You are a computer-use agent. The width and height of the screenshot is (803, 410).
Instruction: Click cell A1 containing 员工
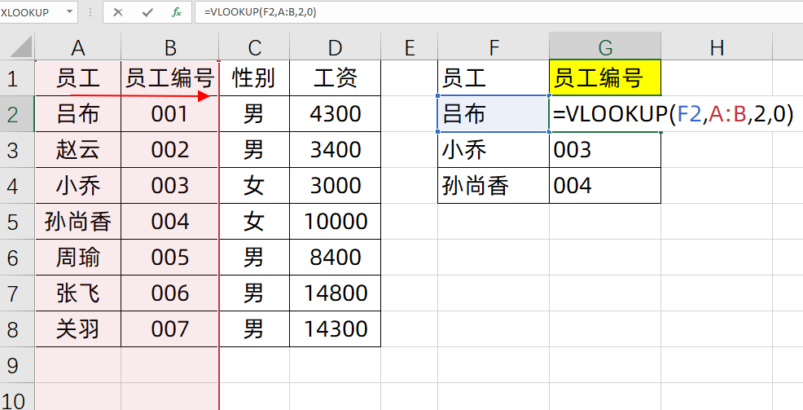tap(78, 78)
